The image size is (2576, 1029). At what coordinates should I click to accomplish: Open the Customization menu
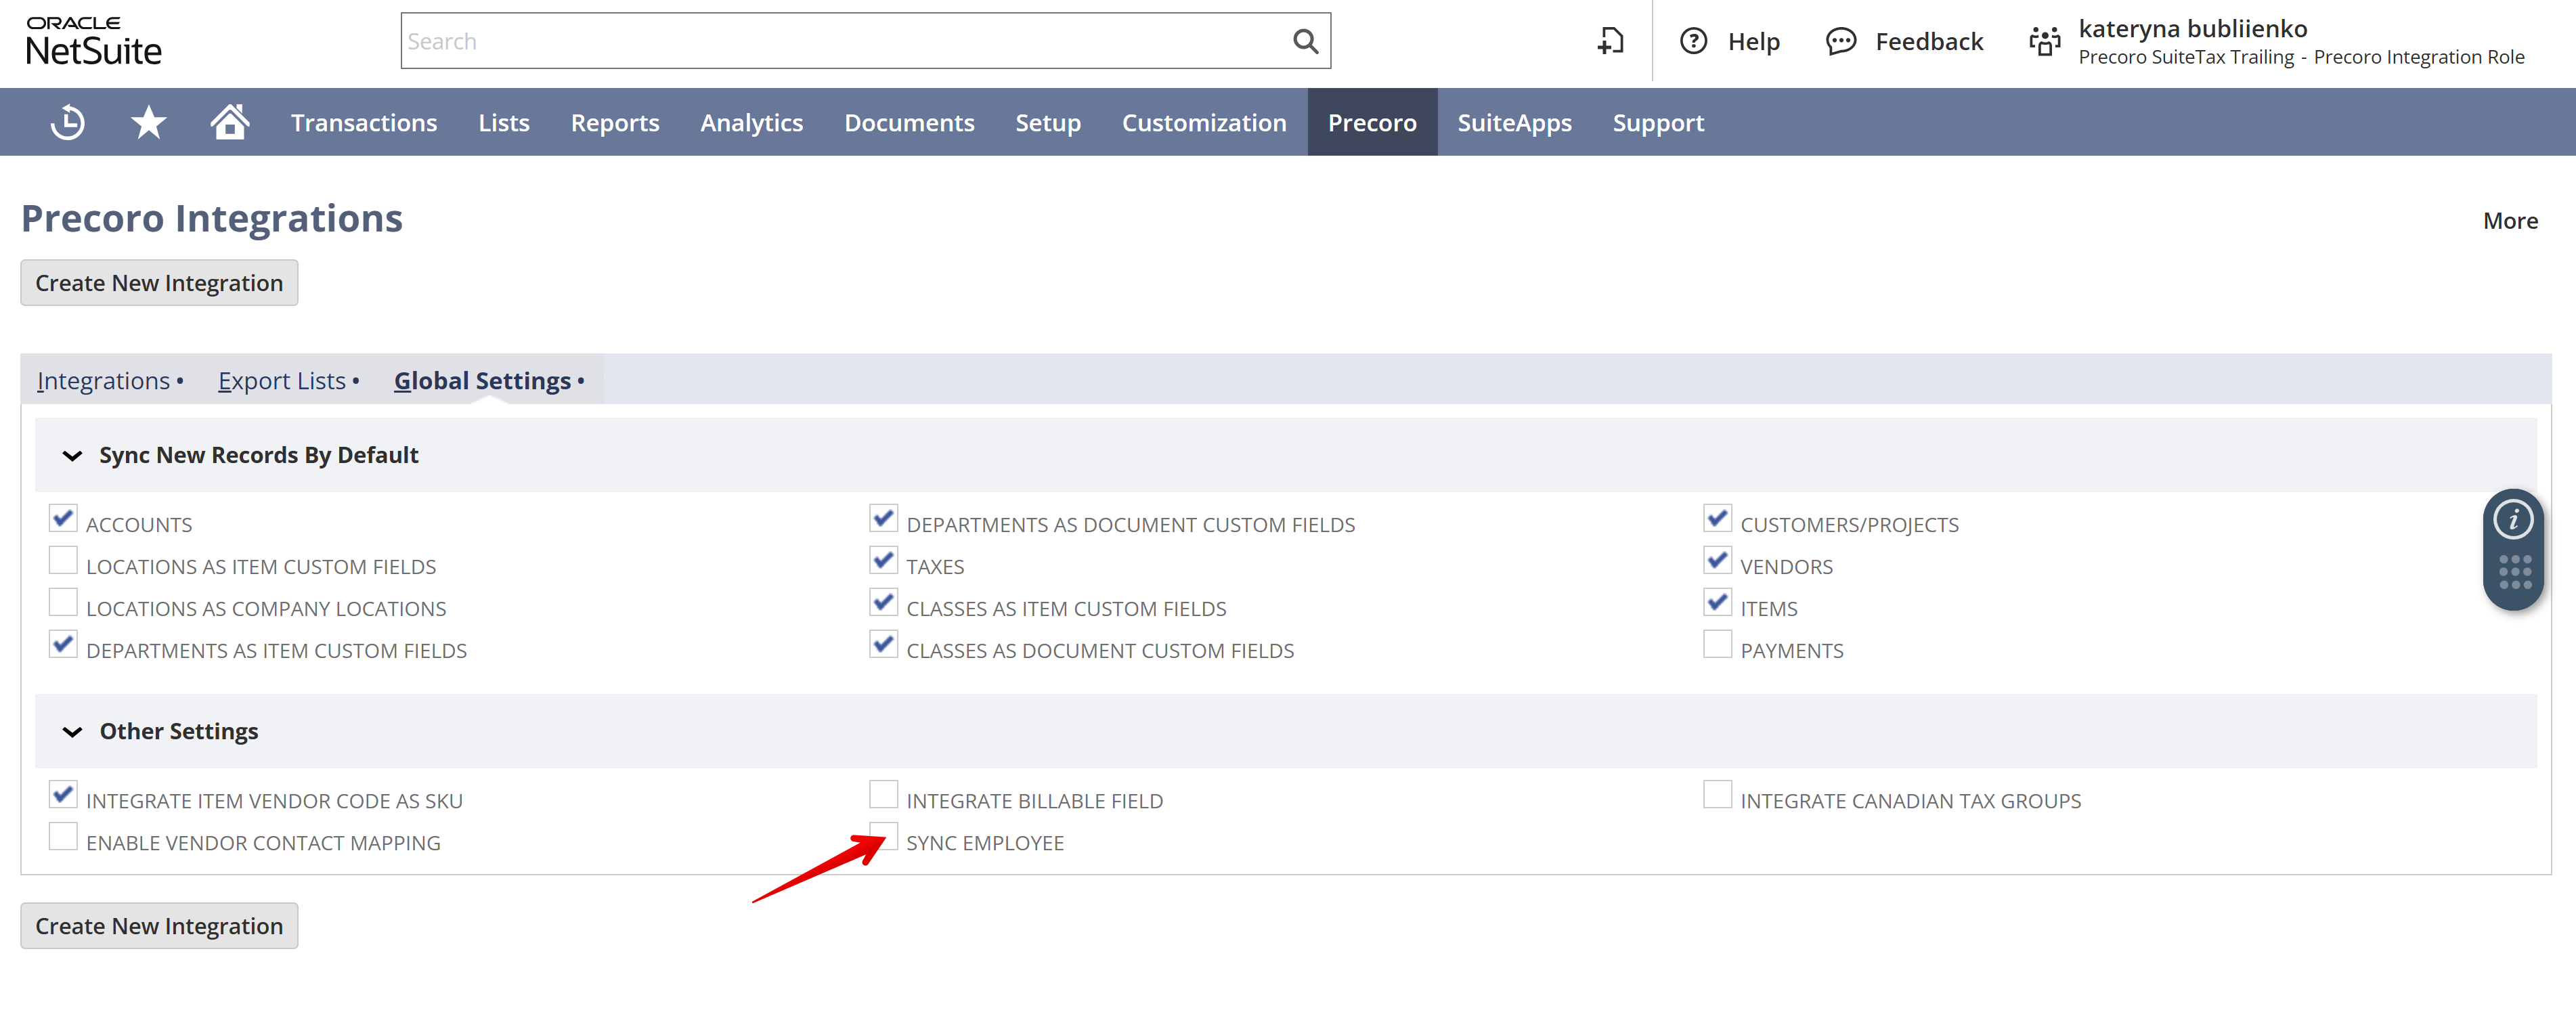[x=1204, y=122]
